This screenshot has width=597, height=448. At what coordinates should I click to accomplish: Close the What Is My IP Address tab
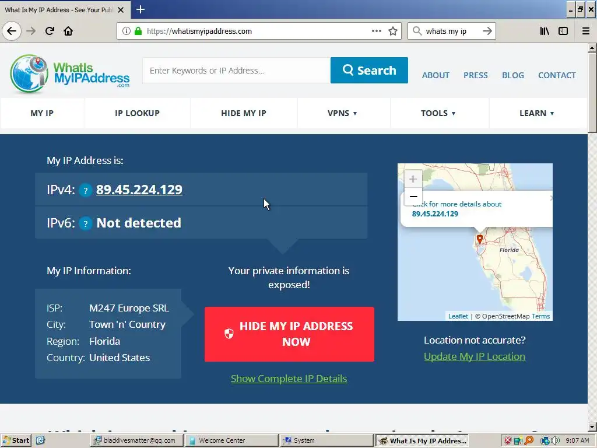pos(121,10)
